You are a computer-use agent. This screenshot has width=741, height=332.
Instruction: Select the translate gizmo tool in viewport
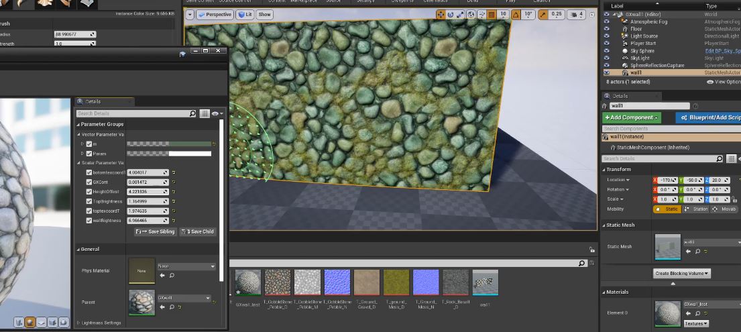[441, 14]
